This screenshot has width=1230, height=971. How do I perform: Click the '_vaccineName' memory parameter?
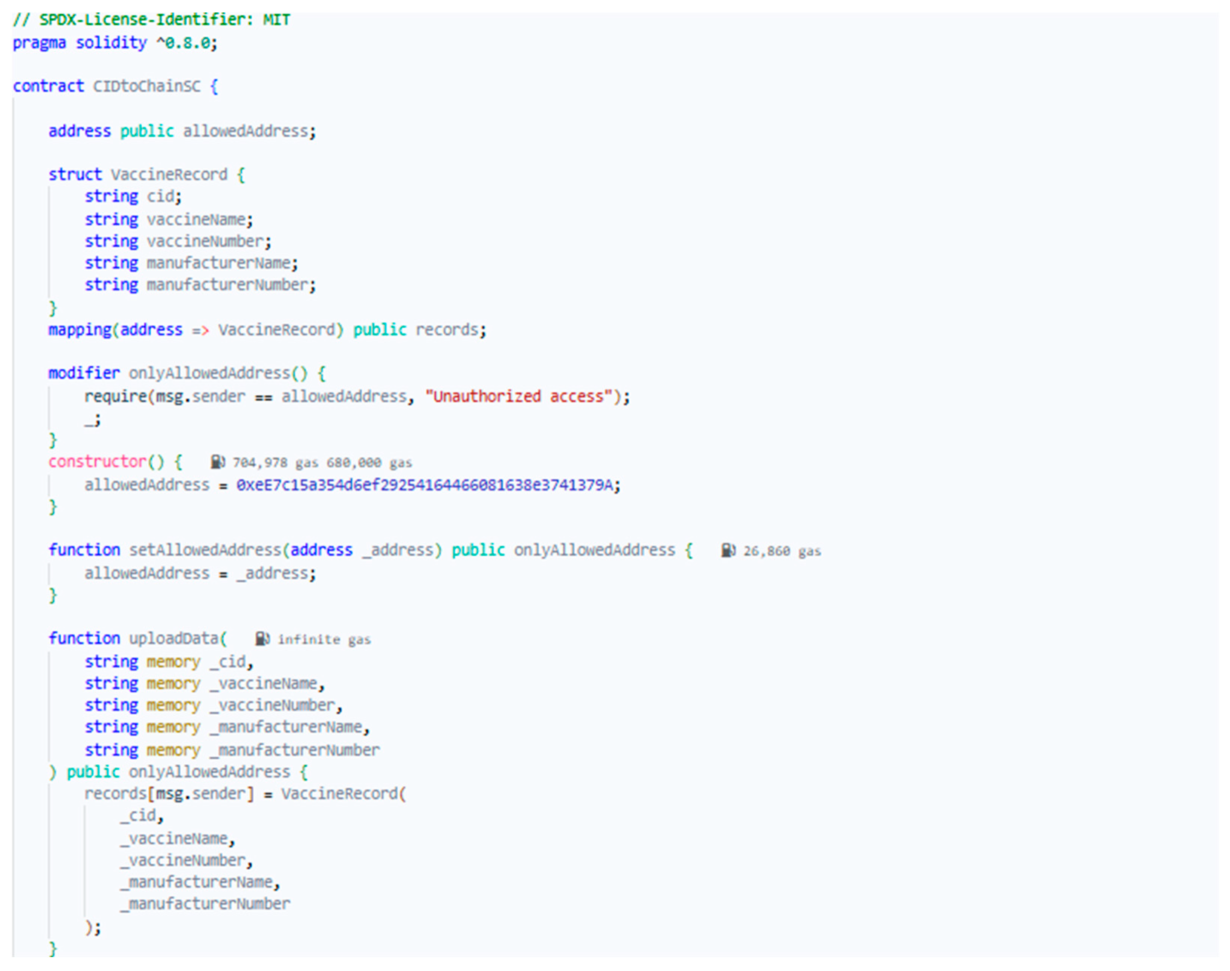[264, 683]
